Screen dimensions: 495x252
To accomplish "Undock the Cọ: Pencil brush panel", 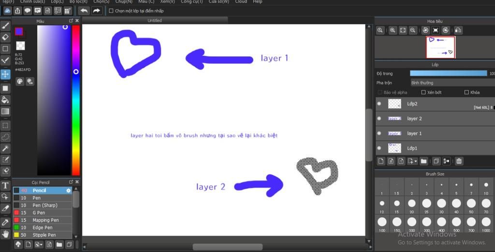I will coord(71,182).
